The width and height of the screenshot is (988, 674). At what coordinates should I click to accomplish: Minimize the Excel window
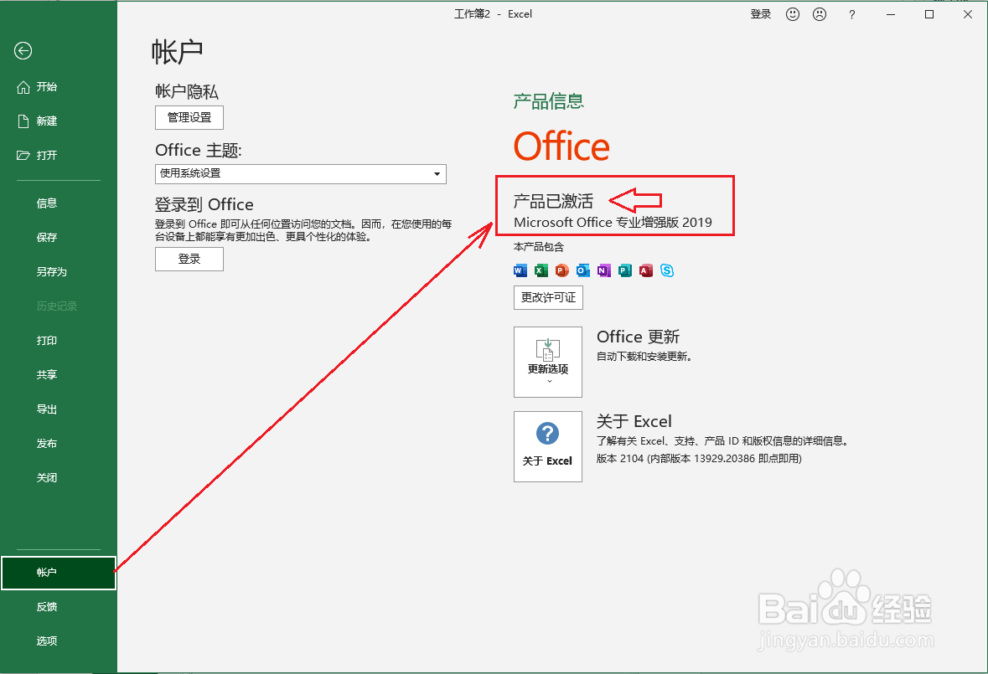point(890,14)
